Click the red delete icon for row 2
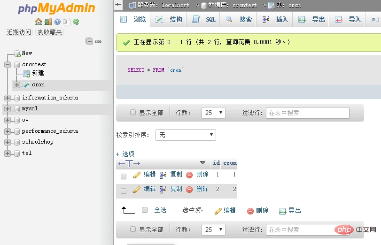The image size is (381, 245). [x=189, y=190]
